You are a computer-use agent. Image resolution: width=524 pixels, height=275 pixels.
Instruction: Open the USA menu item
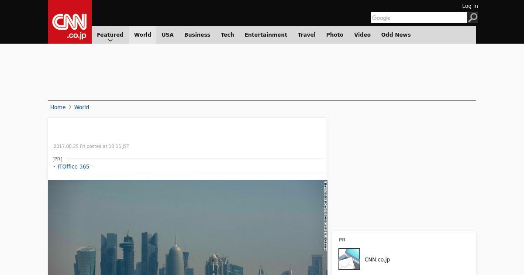coord(168,35)
